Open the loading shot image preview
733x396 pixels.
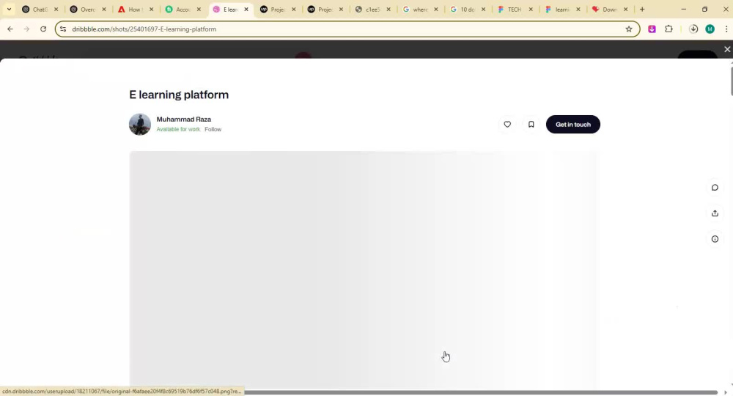pyautogui.click(x=363, y=269)
